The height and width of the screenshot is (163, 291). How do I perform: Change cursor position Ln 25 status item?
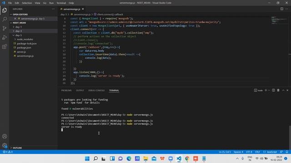pos(225,152)
